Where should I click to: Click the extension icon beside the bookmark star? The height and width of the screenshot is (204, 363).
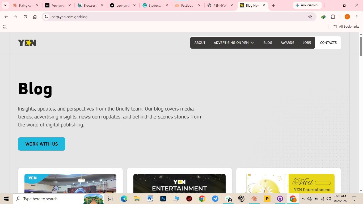coord(323,17)
